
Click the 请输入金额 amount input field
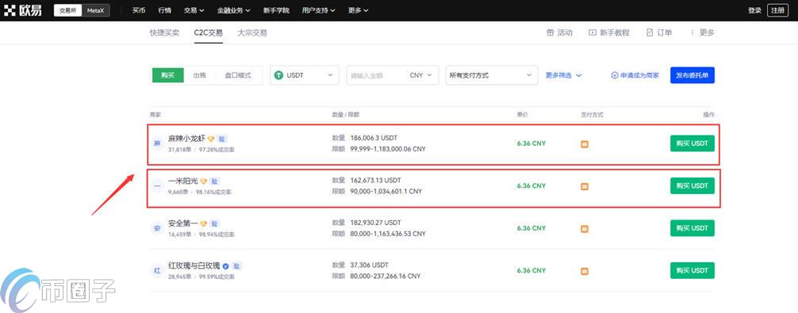pos(377,75)
